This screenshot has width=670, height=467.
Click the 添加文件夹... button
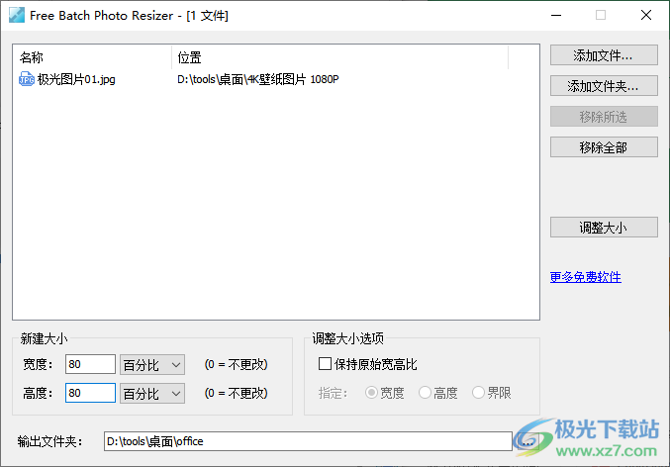[604, 86]
